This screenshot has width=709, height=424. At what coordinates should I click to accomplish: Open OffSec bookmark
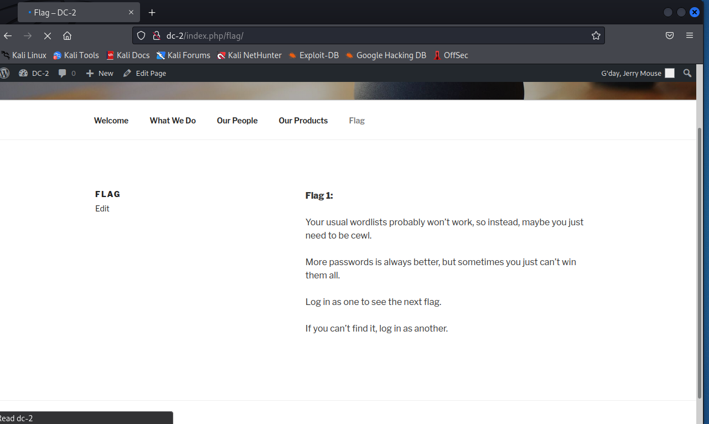[451, 55]
